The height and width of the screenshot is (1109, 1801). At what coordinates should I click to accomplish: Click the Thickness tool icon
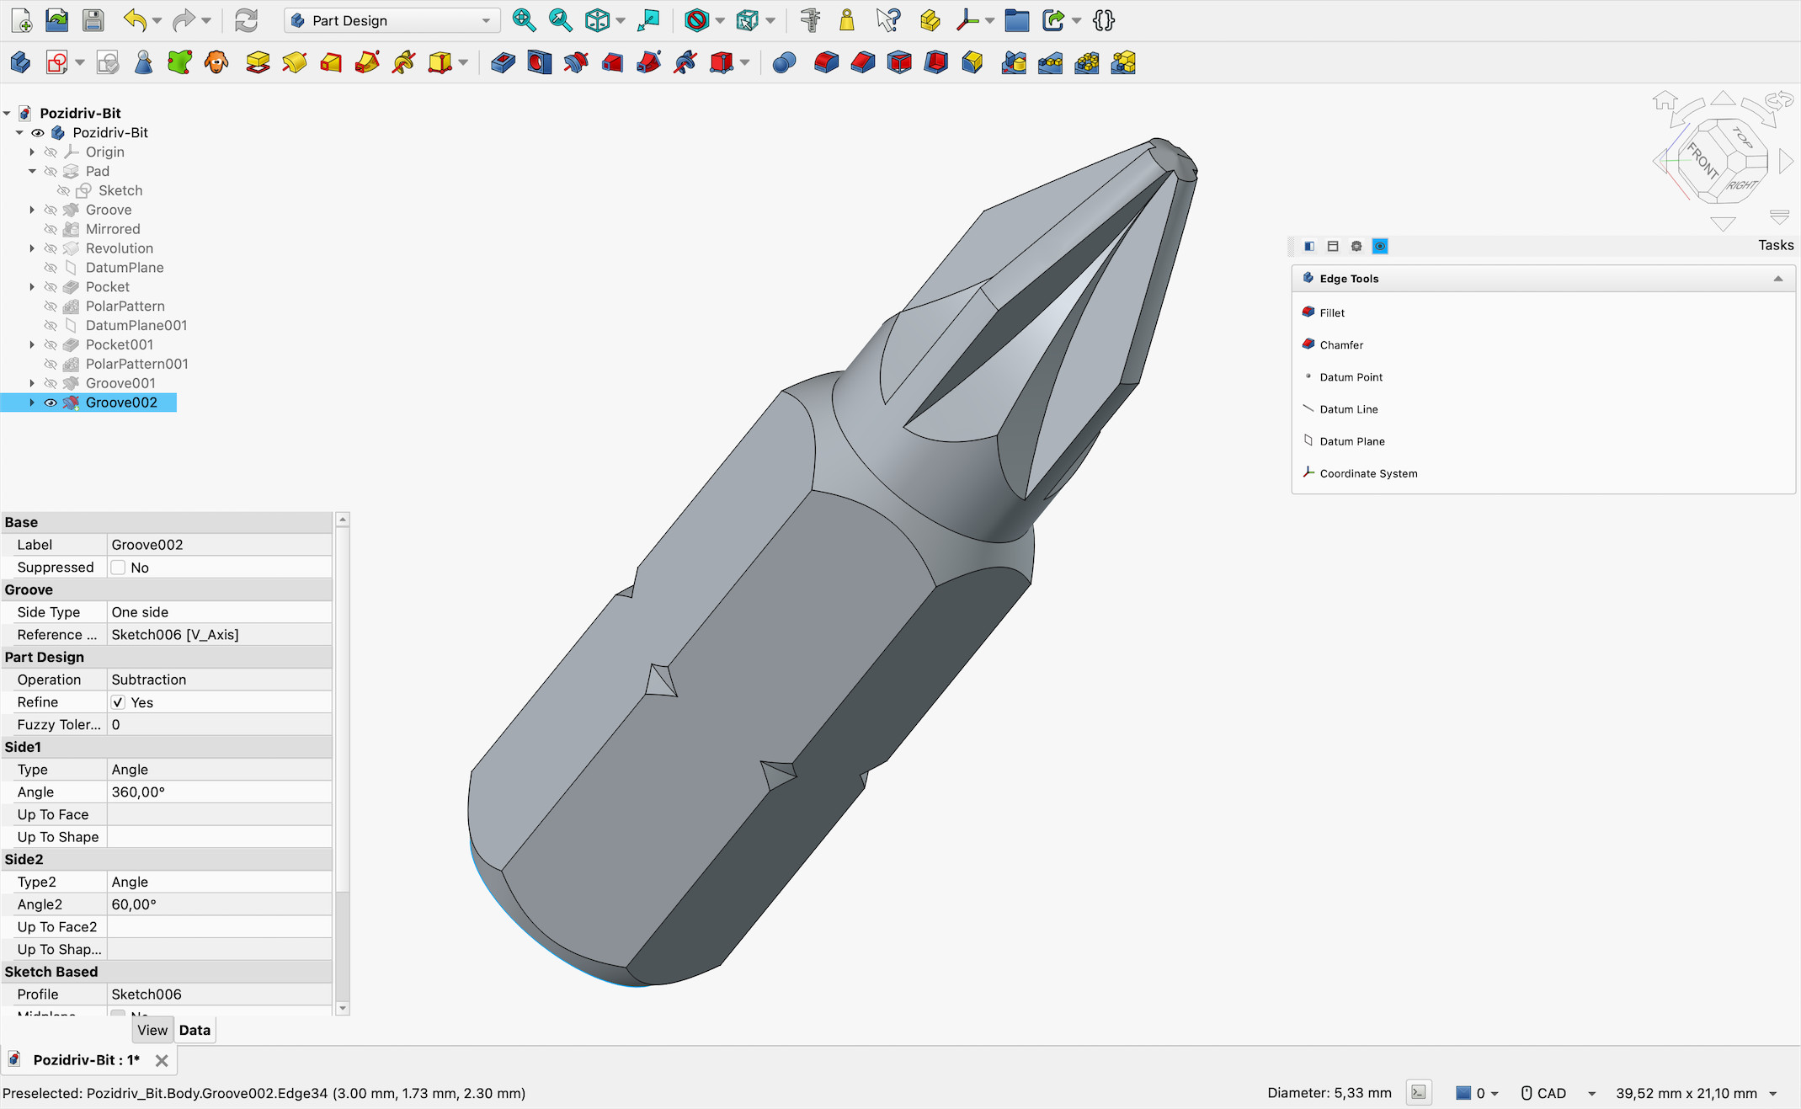972,63
